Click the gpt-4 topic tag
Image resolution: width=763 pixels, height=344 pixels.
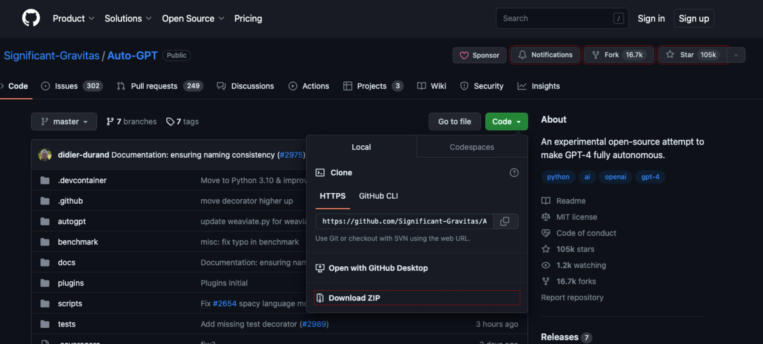coord(650,177)
